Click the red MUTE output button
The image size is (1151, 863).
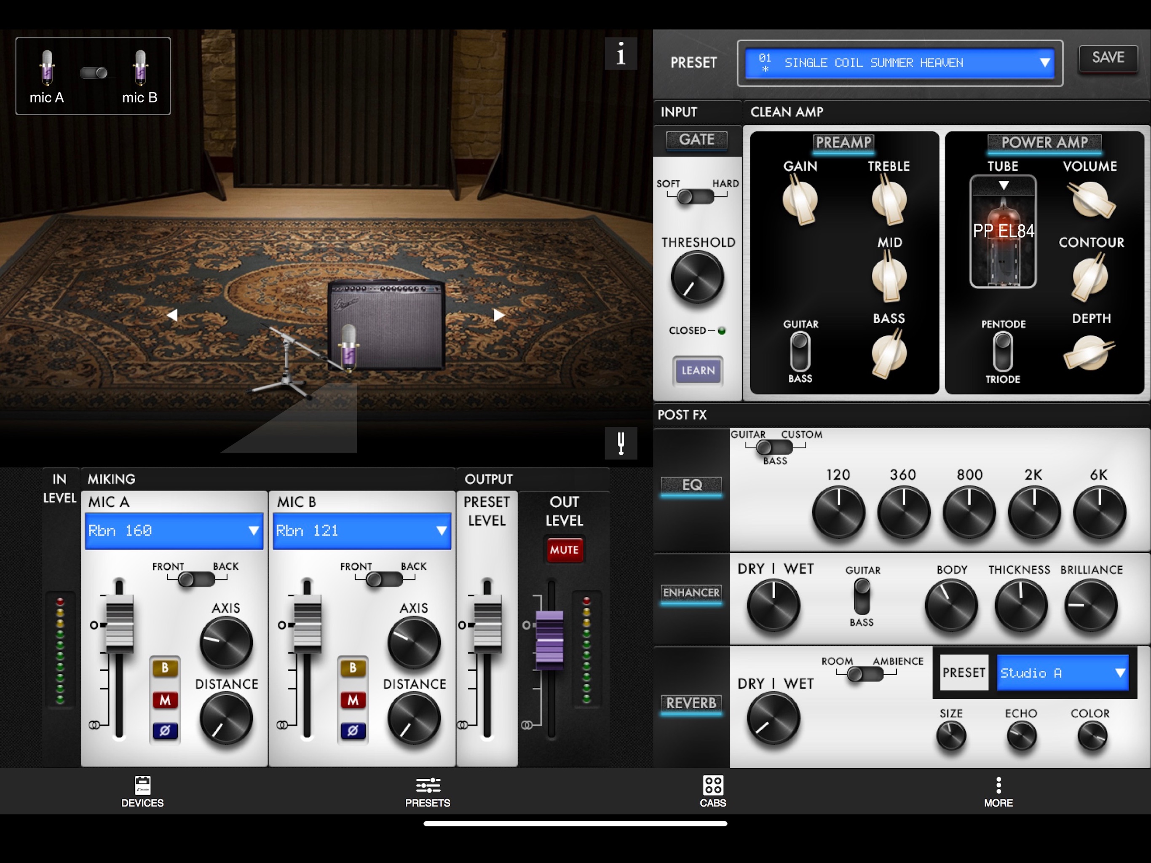pos(564,549)
